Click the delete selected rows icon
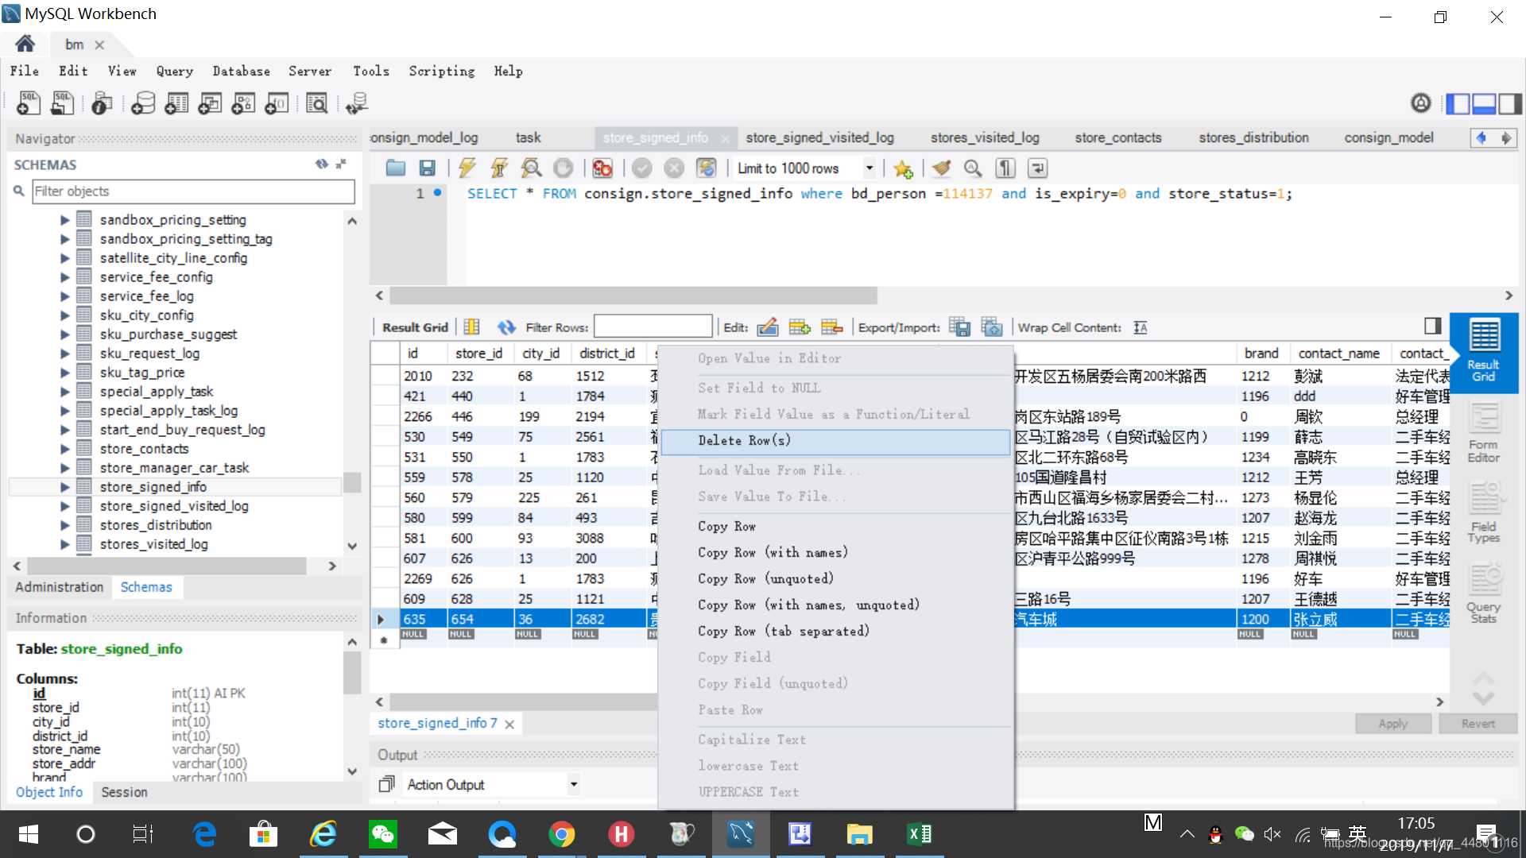The width and height of the screenshot is (1526, 858). coord(831,327)
